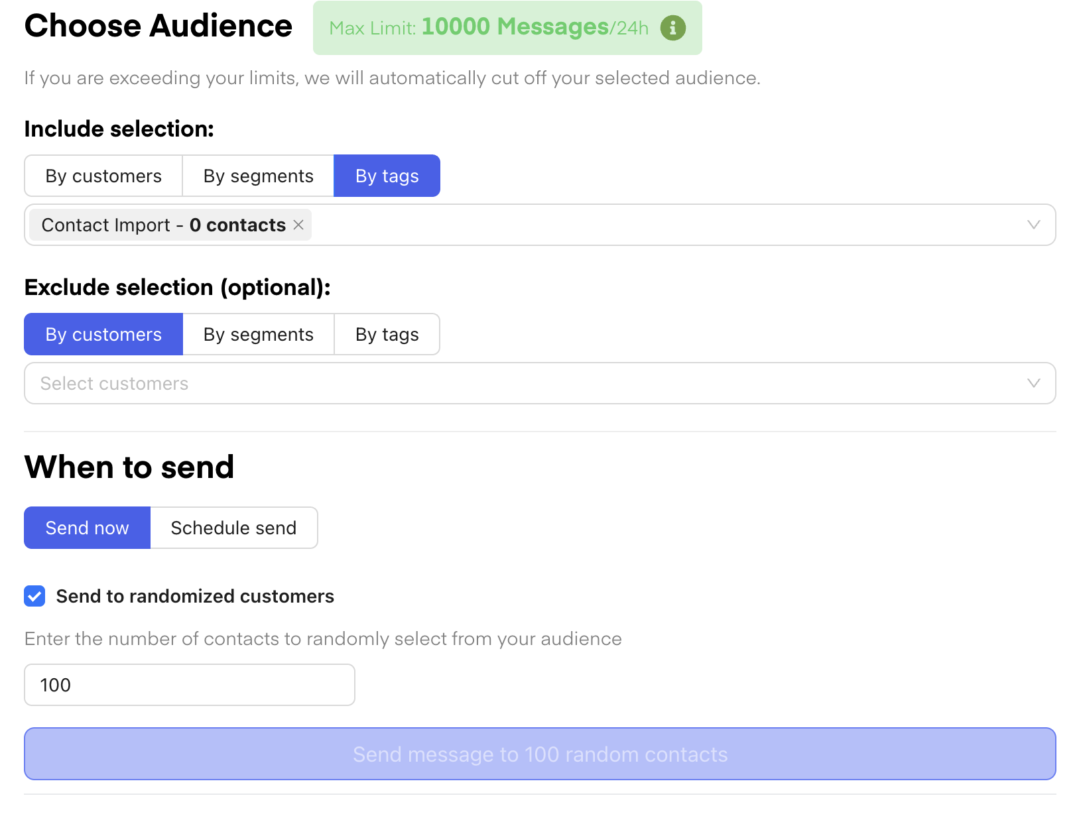The width and height of the screenshot is (1077, 826).
Task: Select the Send now option
Action: (87, 528)
